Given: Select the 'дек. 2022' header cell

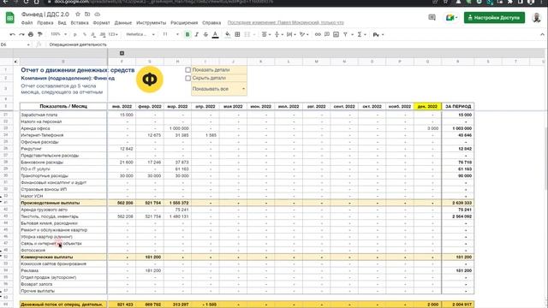Looking at the screenshot, I should tap(427, 106).
